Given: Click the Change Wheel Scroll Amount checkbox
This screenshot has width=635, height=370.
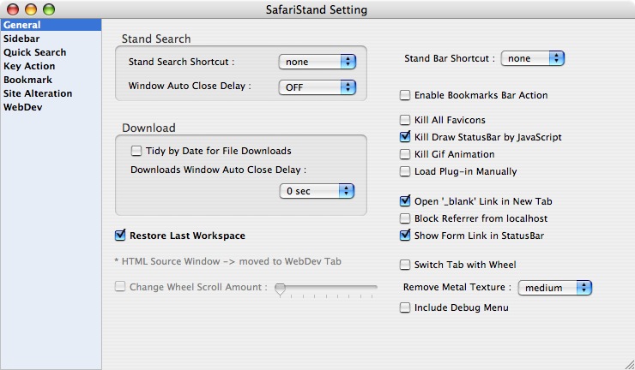Looking at the screenshot, I should pyautogui.click(x=120, y=287).
